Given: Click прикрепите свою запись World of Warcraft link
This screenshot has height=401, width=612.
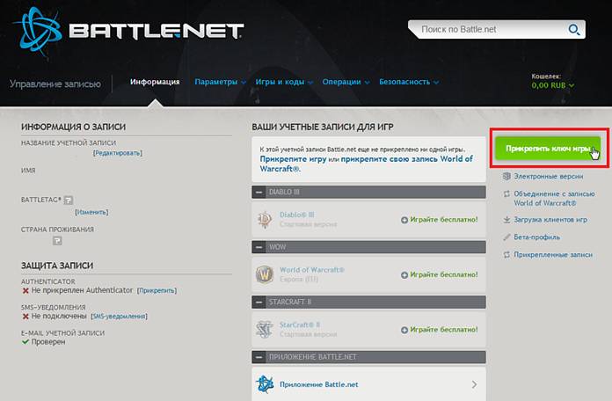Looking at the screenshot, I should point(367,164).
